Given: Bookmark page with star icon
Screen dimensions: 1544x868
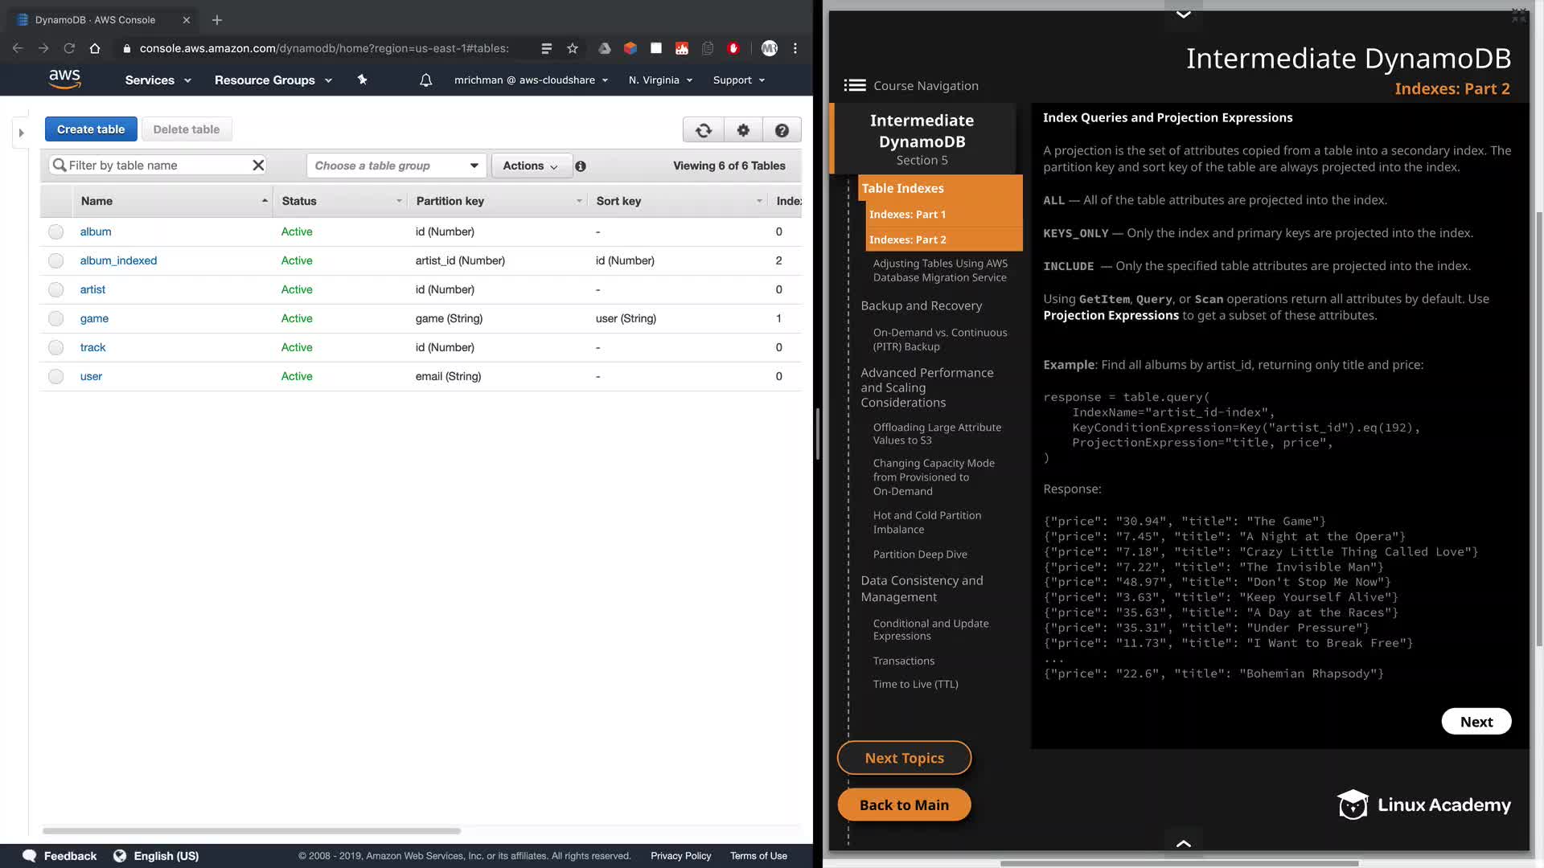Looking at the screenshot, I should coord(573,48).
